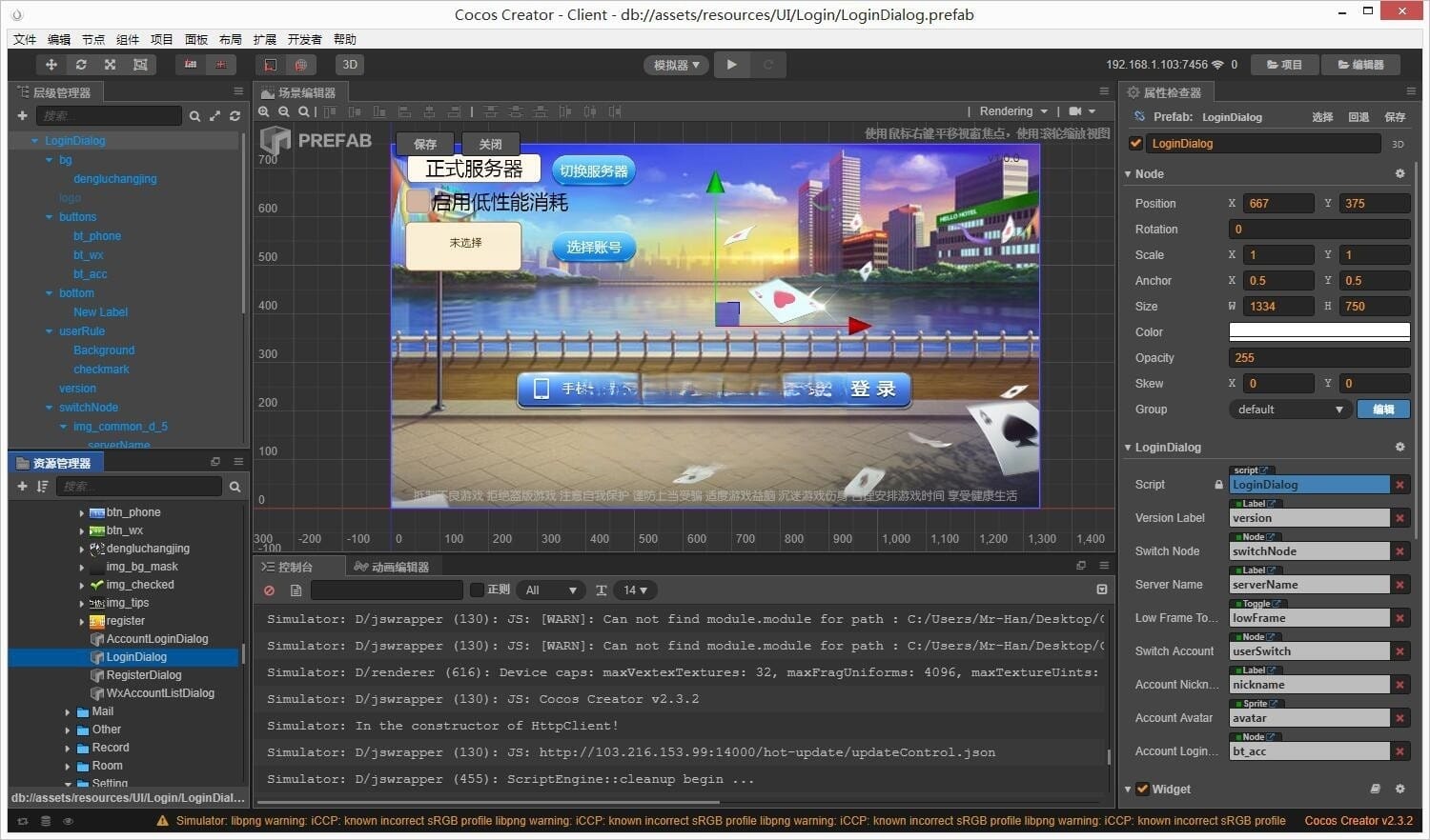The width and height of the screenshot is (1430, 840).
Task: Remove the Account Avatar reference
Action: coord(1399,718)
